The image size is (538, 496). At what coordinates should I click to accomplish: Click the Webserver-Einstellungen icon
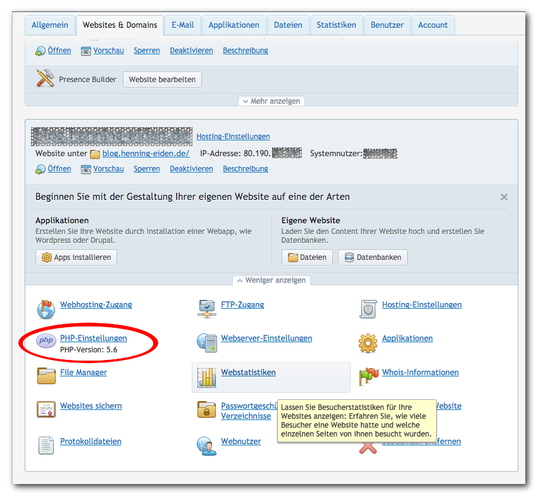[x=207, y=342]
